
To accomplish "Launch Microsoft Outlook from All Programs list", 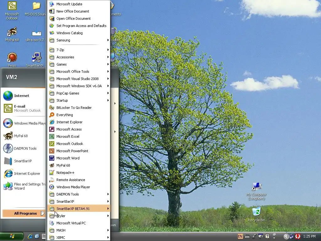I will (79, 144).
